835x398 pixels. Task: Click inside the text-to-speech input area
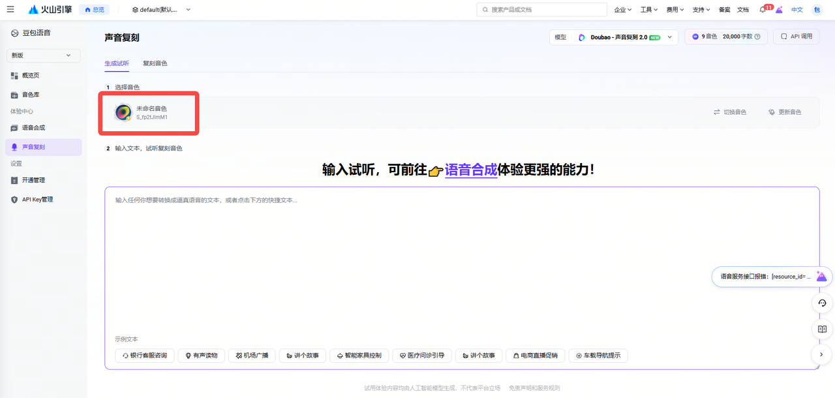point(462,261)
